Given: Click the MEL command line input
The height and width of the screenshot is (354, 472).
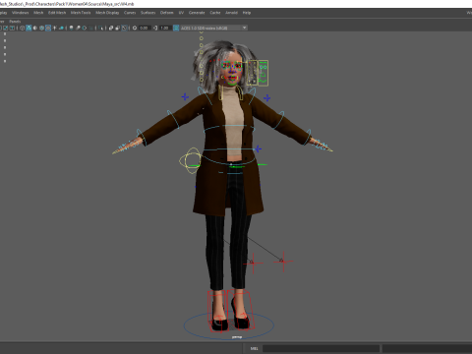Looking at the screenshot, I should coord(321,348).
